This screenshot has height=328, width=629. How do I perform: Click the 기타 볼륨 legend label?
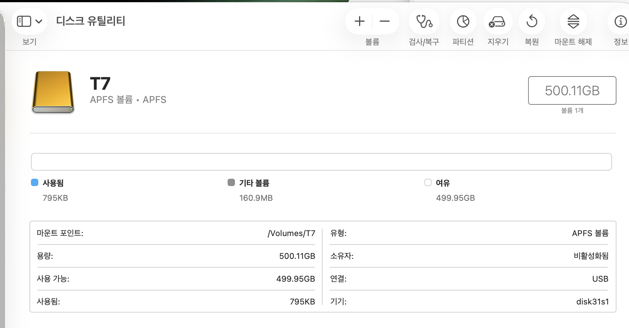254,183
